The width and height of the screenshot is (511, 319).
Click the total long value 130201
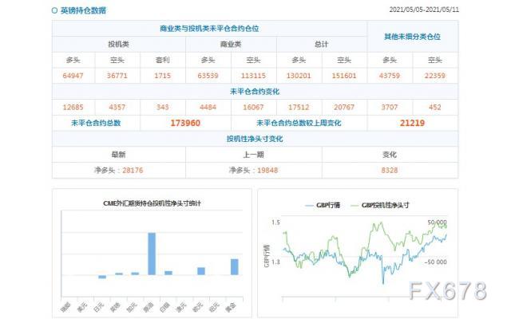299,76
